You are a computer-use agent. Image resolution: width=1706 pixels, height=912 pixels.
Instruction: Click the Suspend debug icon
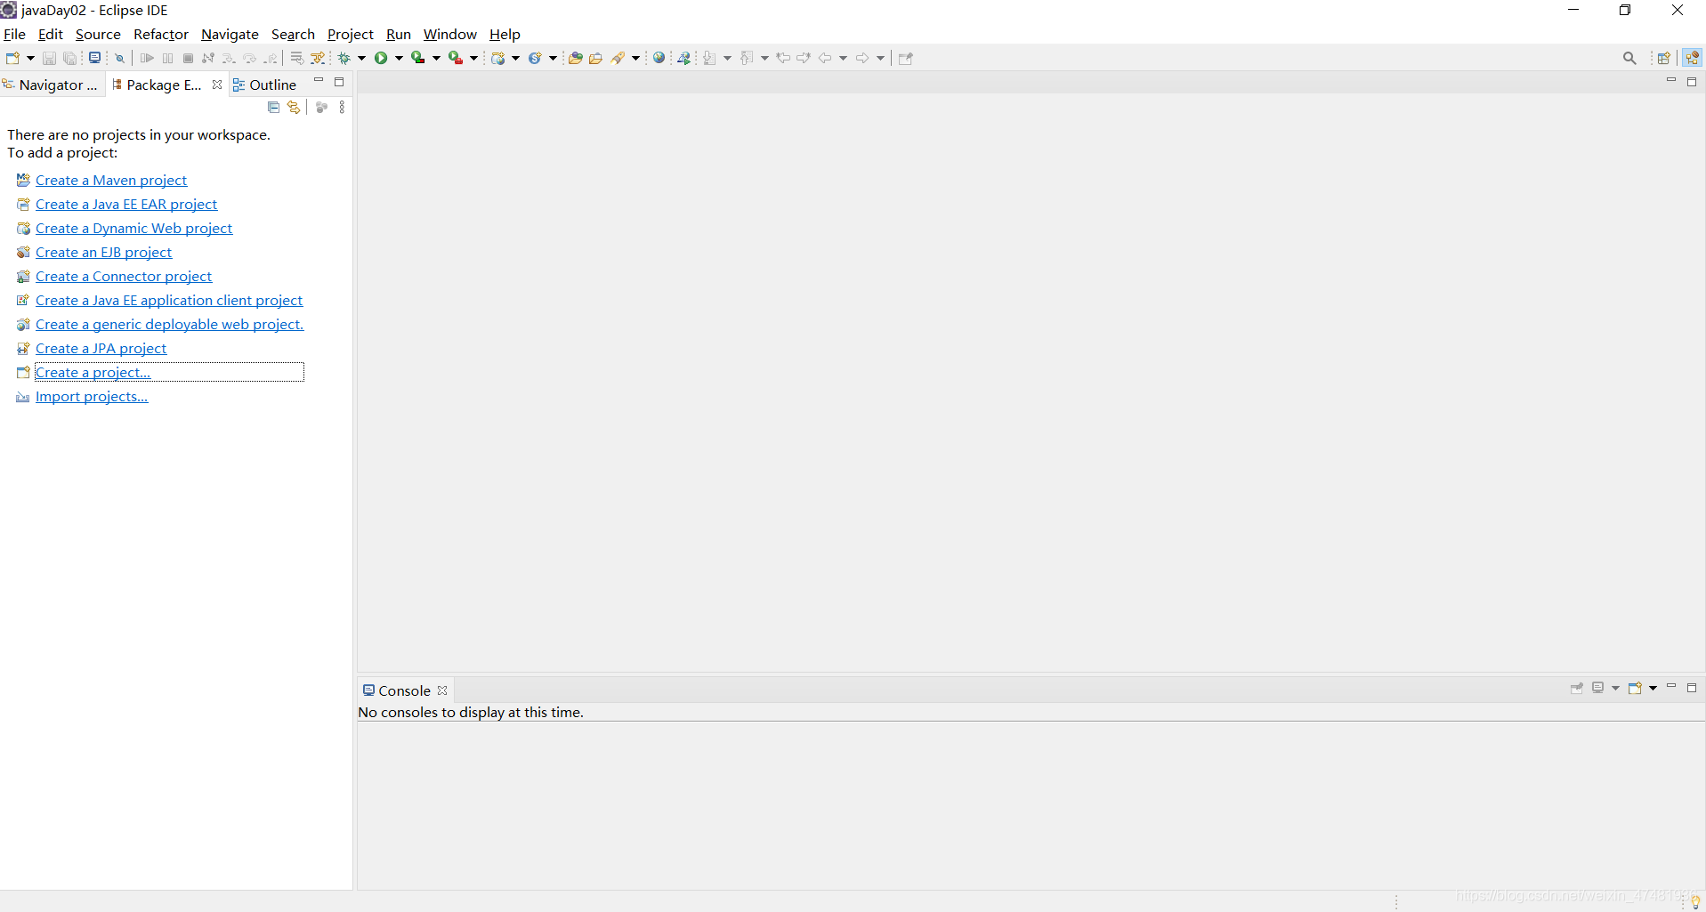(x=168, y=59)
